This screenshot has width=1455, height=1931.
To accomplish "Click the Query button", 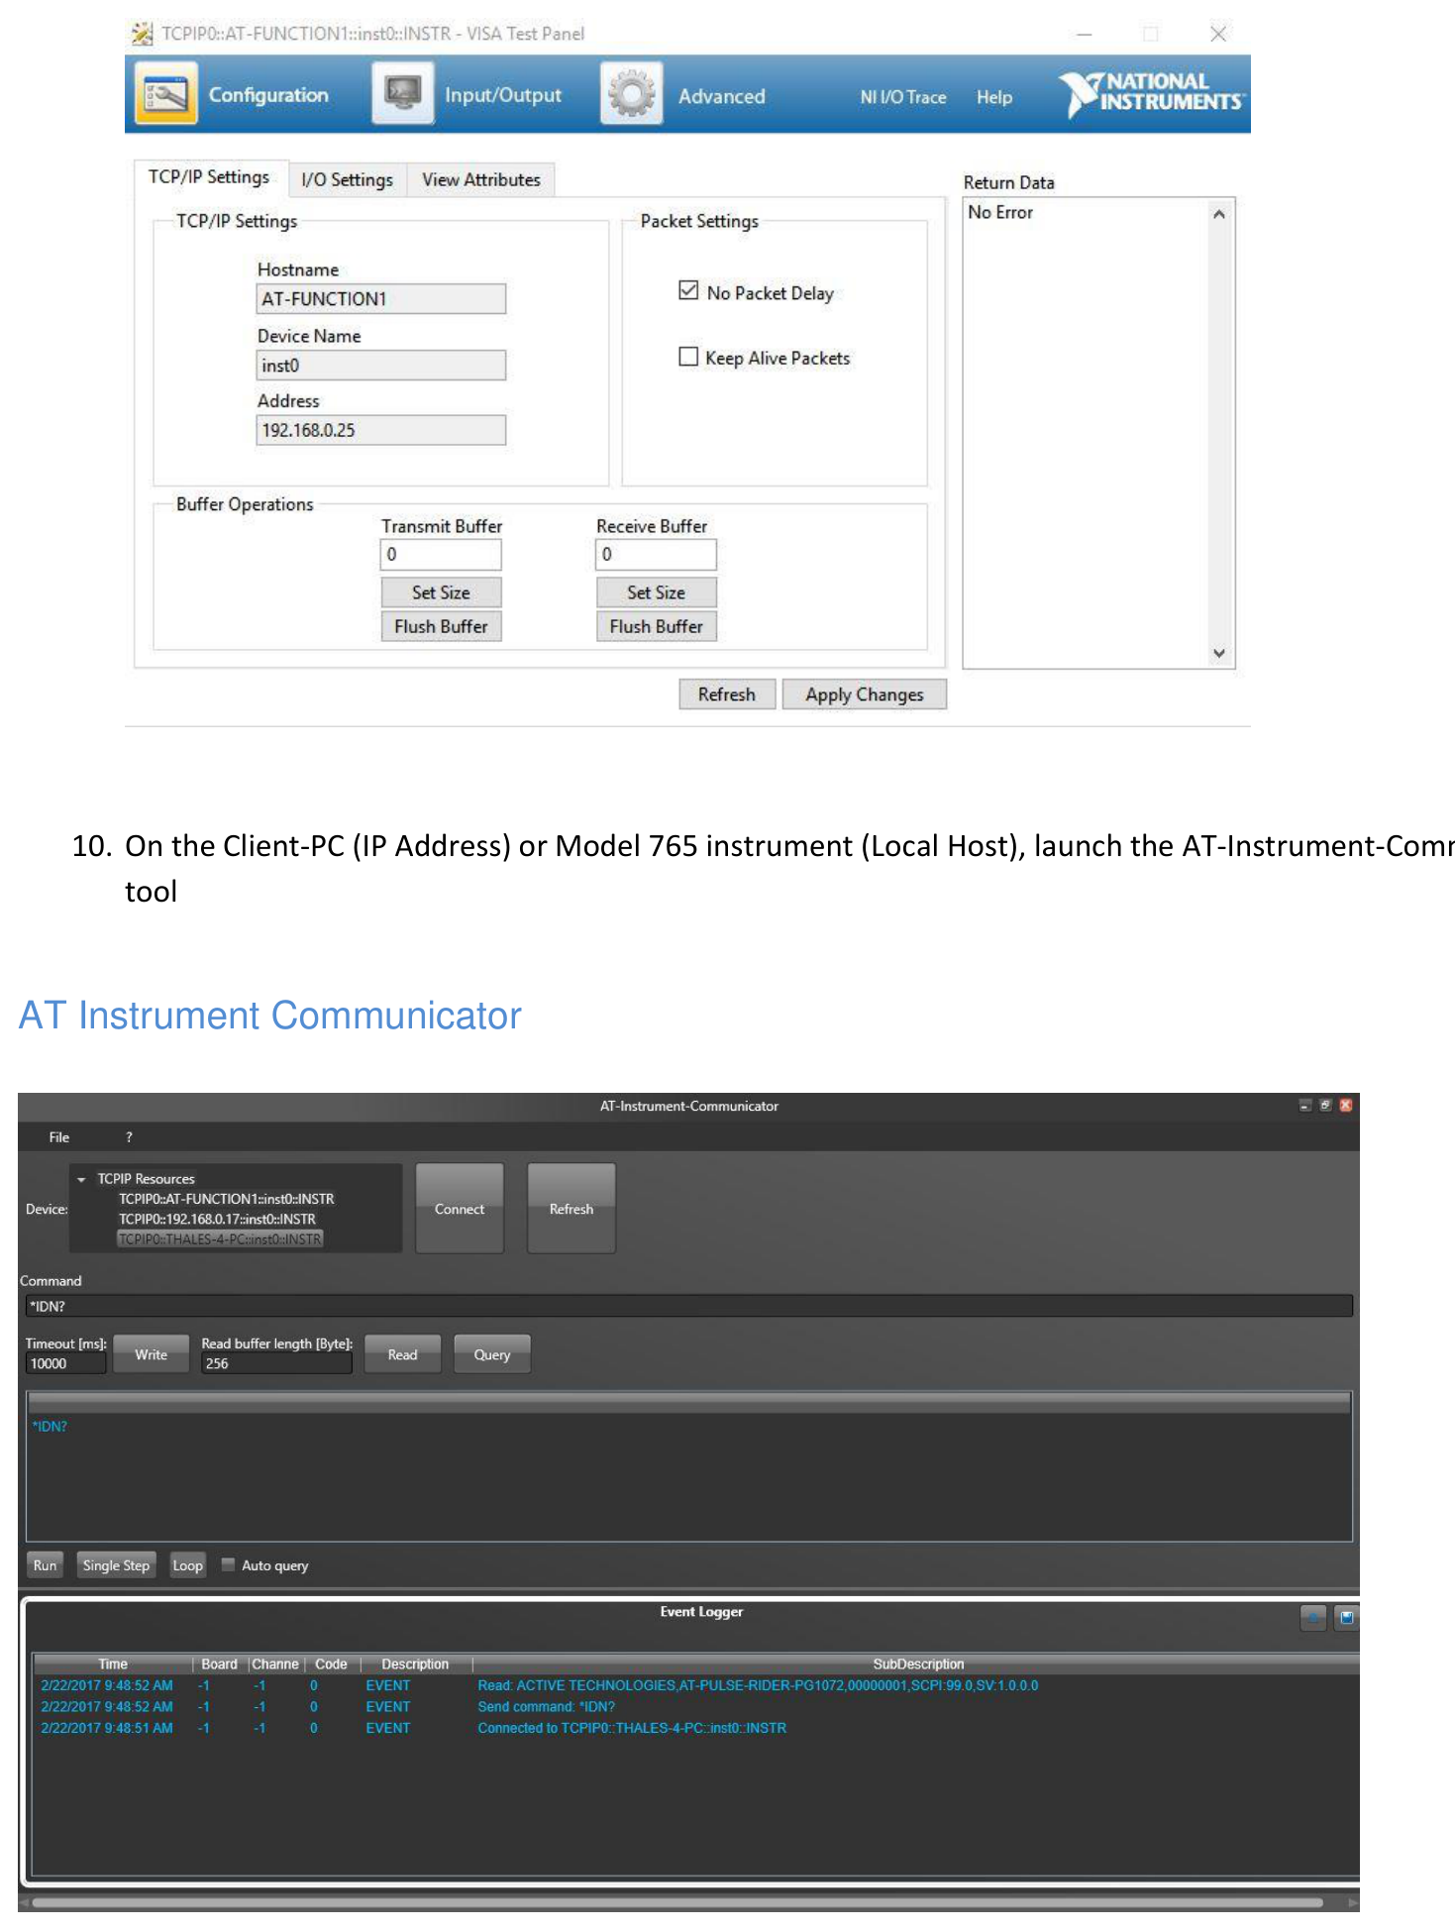I will [492, 1354].
